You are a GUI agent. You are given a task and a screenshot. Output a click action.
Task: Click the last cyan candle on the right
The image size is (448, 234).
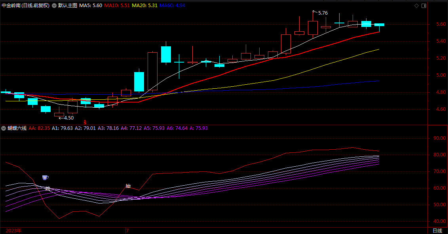(x=380, y=25)
